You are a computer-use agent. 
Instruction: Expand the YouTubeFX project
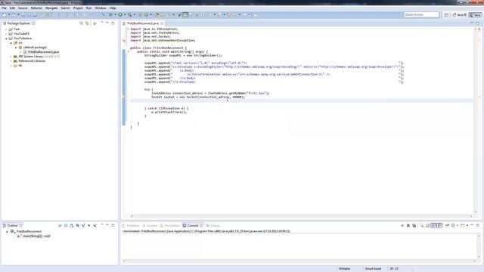click(6, 33)
